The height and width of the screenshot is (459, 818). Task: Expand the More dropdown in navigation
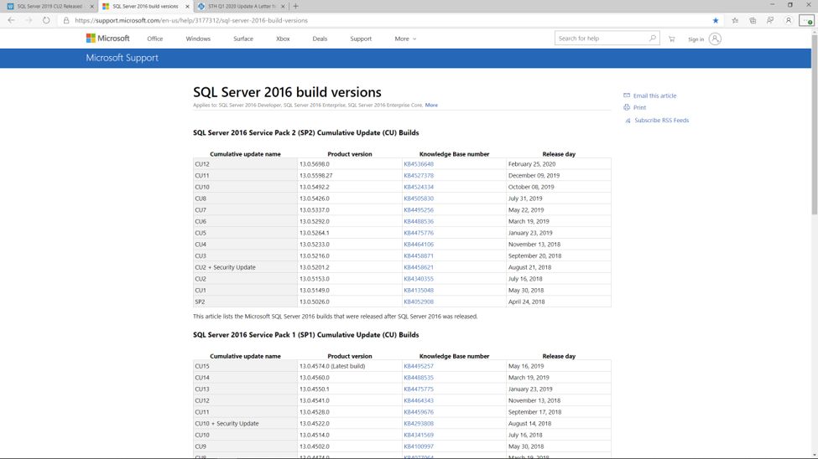(405, 39)
